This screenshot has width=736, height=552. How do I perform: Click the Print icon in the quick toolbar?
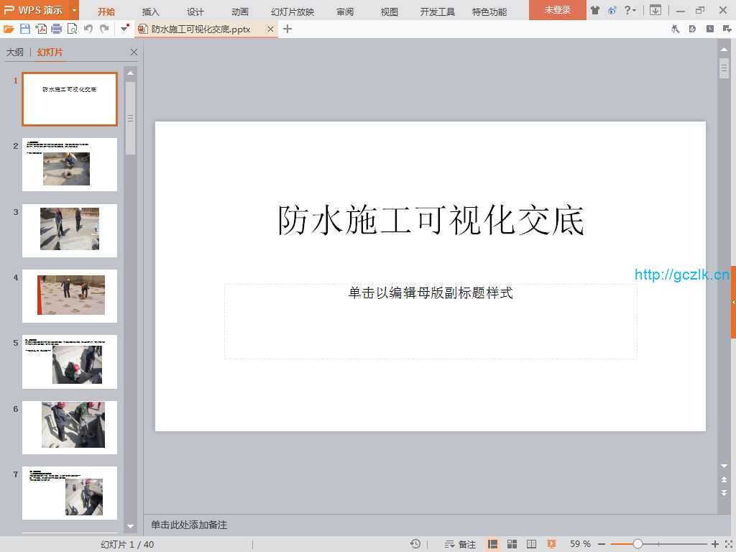coord(56,29)
